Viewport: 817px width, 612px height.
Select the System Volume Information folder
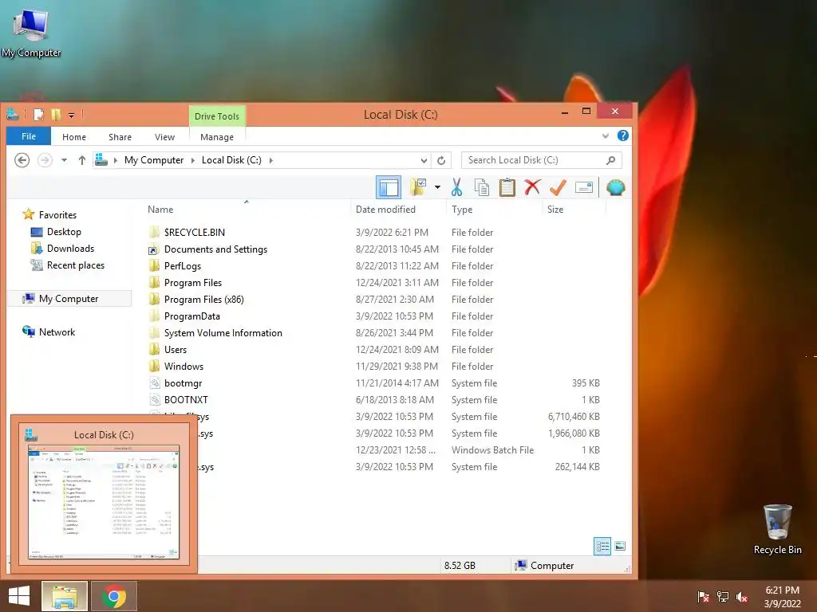[223, 332]
